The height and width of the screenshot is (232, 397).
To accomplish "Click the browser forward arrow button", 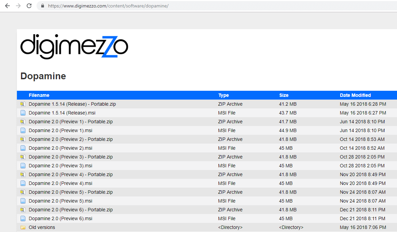I will [x=18, y=6].
